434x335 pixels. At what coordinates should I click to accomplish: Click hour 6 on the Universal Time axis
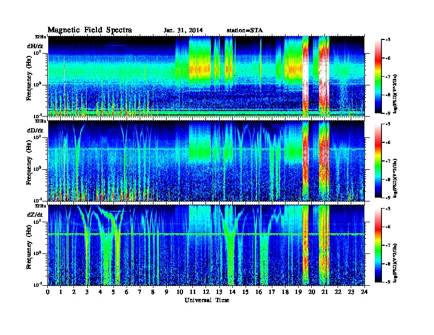click(x=127, y=292)
